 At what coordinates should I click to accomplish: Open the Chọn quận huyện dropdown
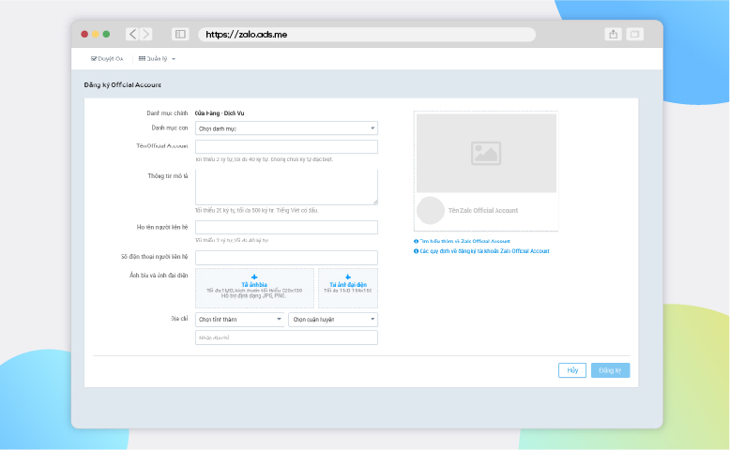[333, 320]
